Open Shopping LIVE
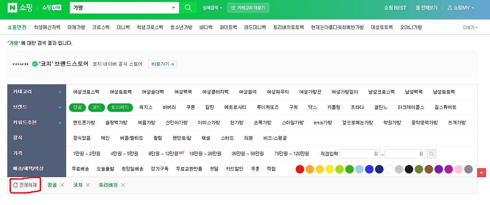This screenshot has height=205, width=490. [x=51, y=8]
